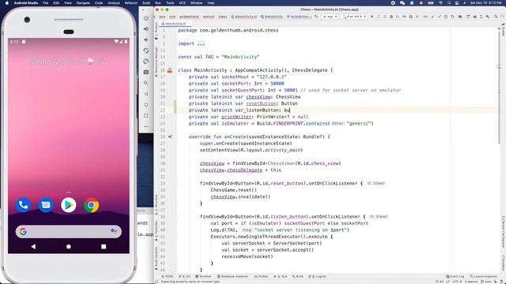The image size is (506, 284).
Task: Tap the Google Assistant icon in search bar
Action: click(x=114, y=231)
